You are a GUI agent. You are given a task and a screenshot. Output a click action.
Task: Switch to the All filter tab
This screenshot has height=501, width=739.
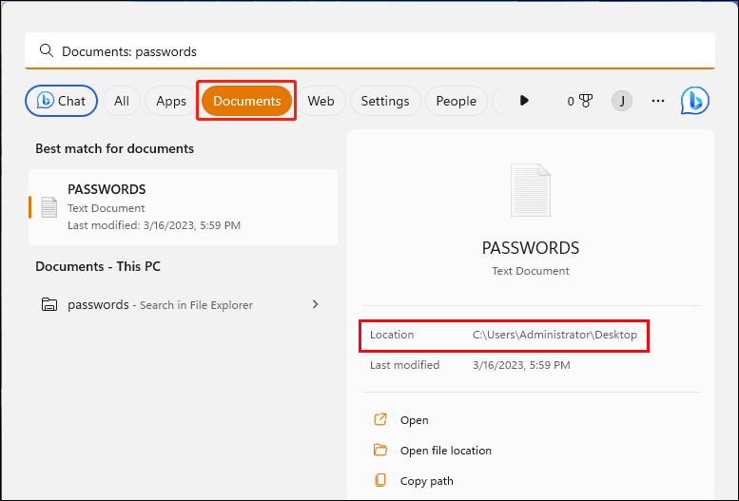(x=122, y=101)
